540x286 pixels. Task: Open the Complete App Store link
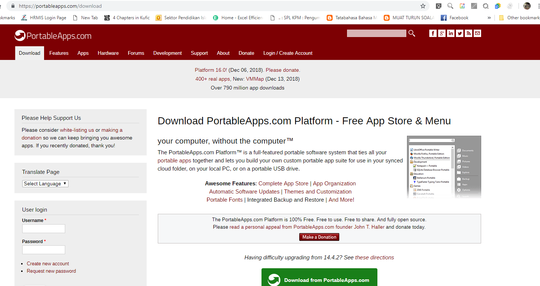(x=283, y=184)
